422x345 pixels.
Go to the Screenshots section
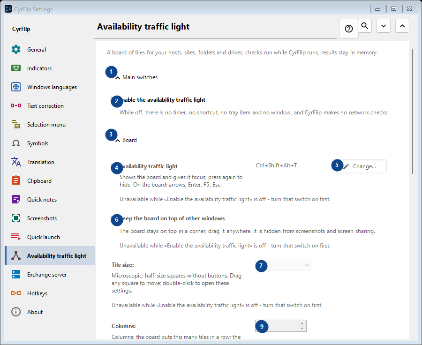(x=50, y=218)
